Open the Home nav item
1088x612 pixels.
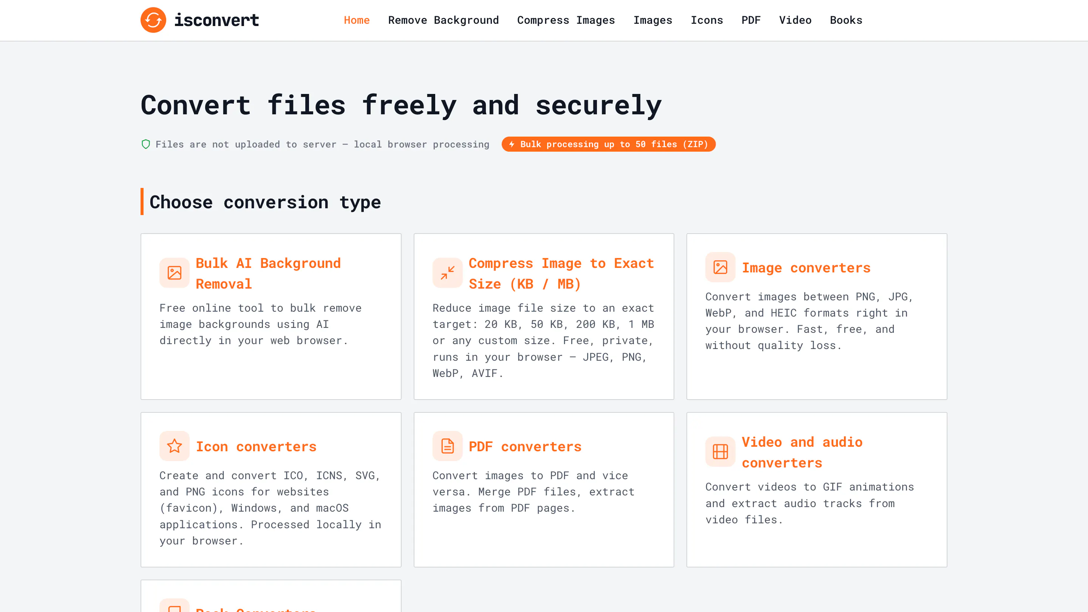click(357, 20)
